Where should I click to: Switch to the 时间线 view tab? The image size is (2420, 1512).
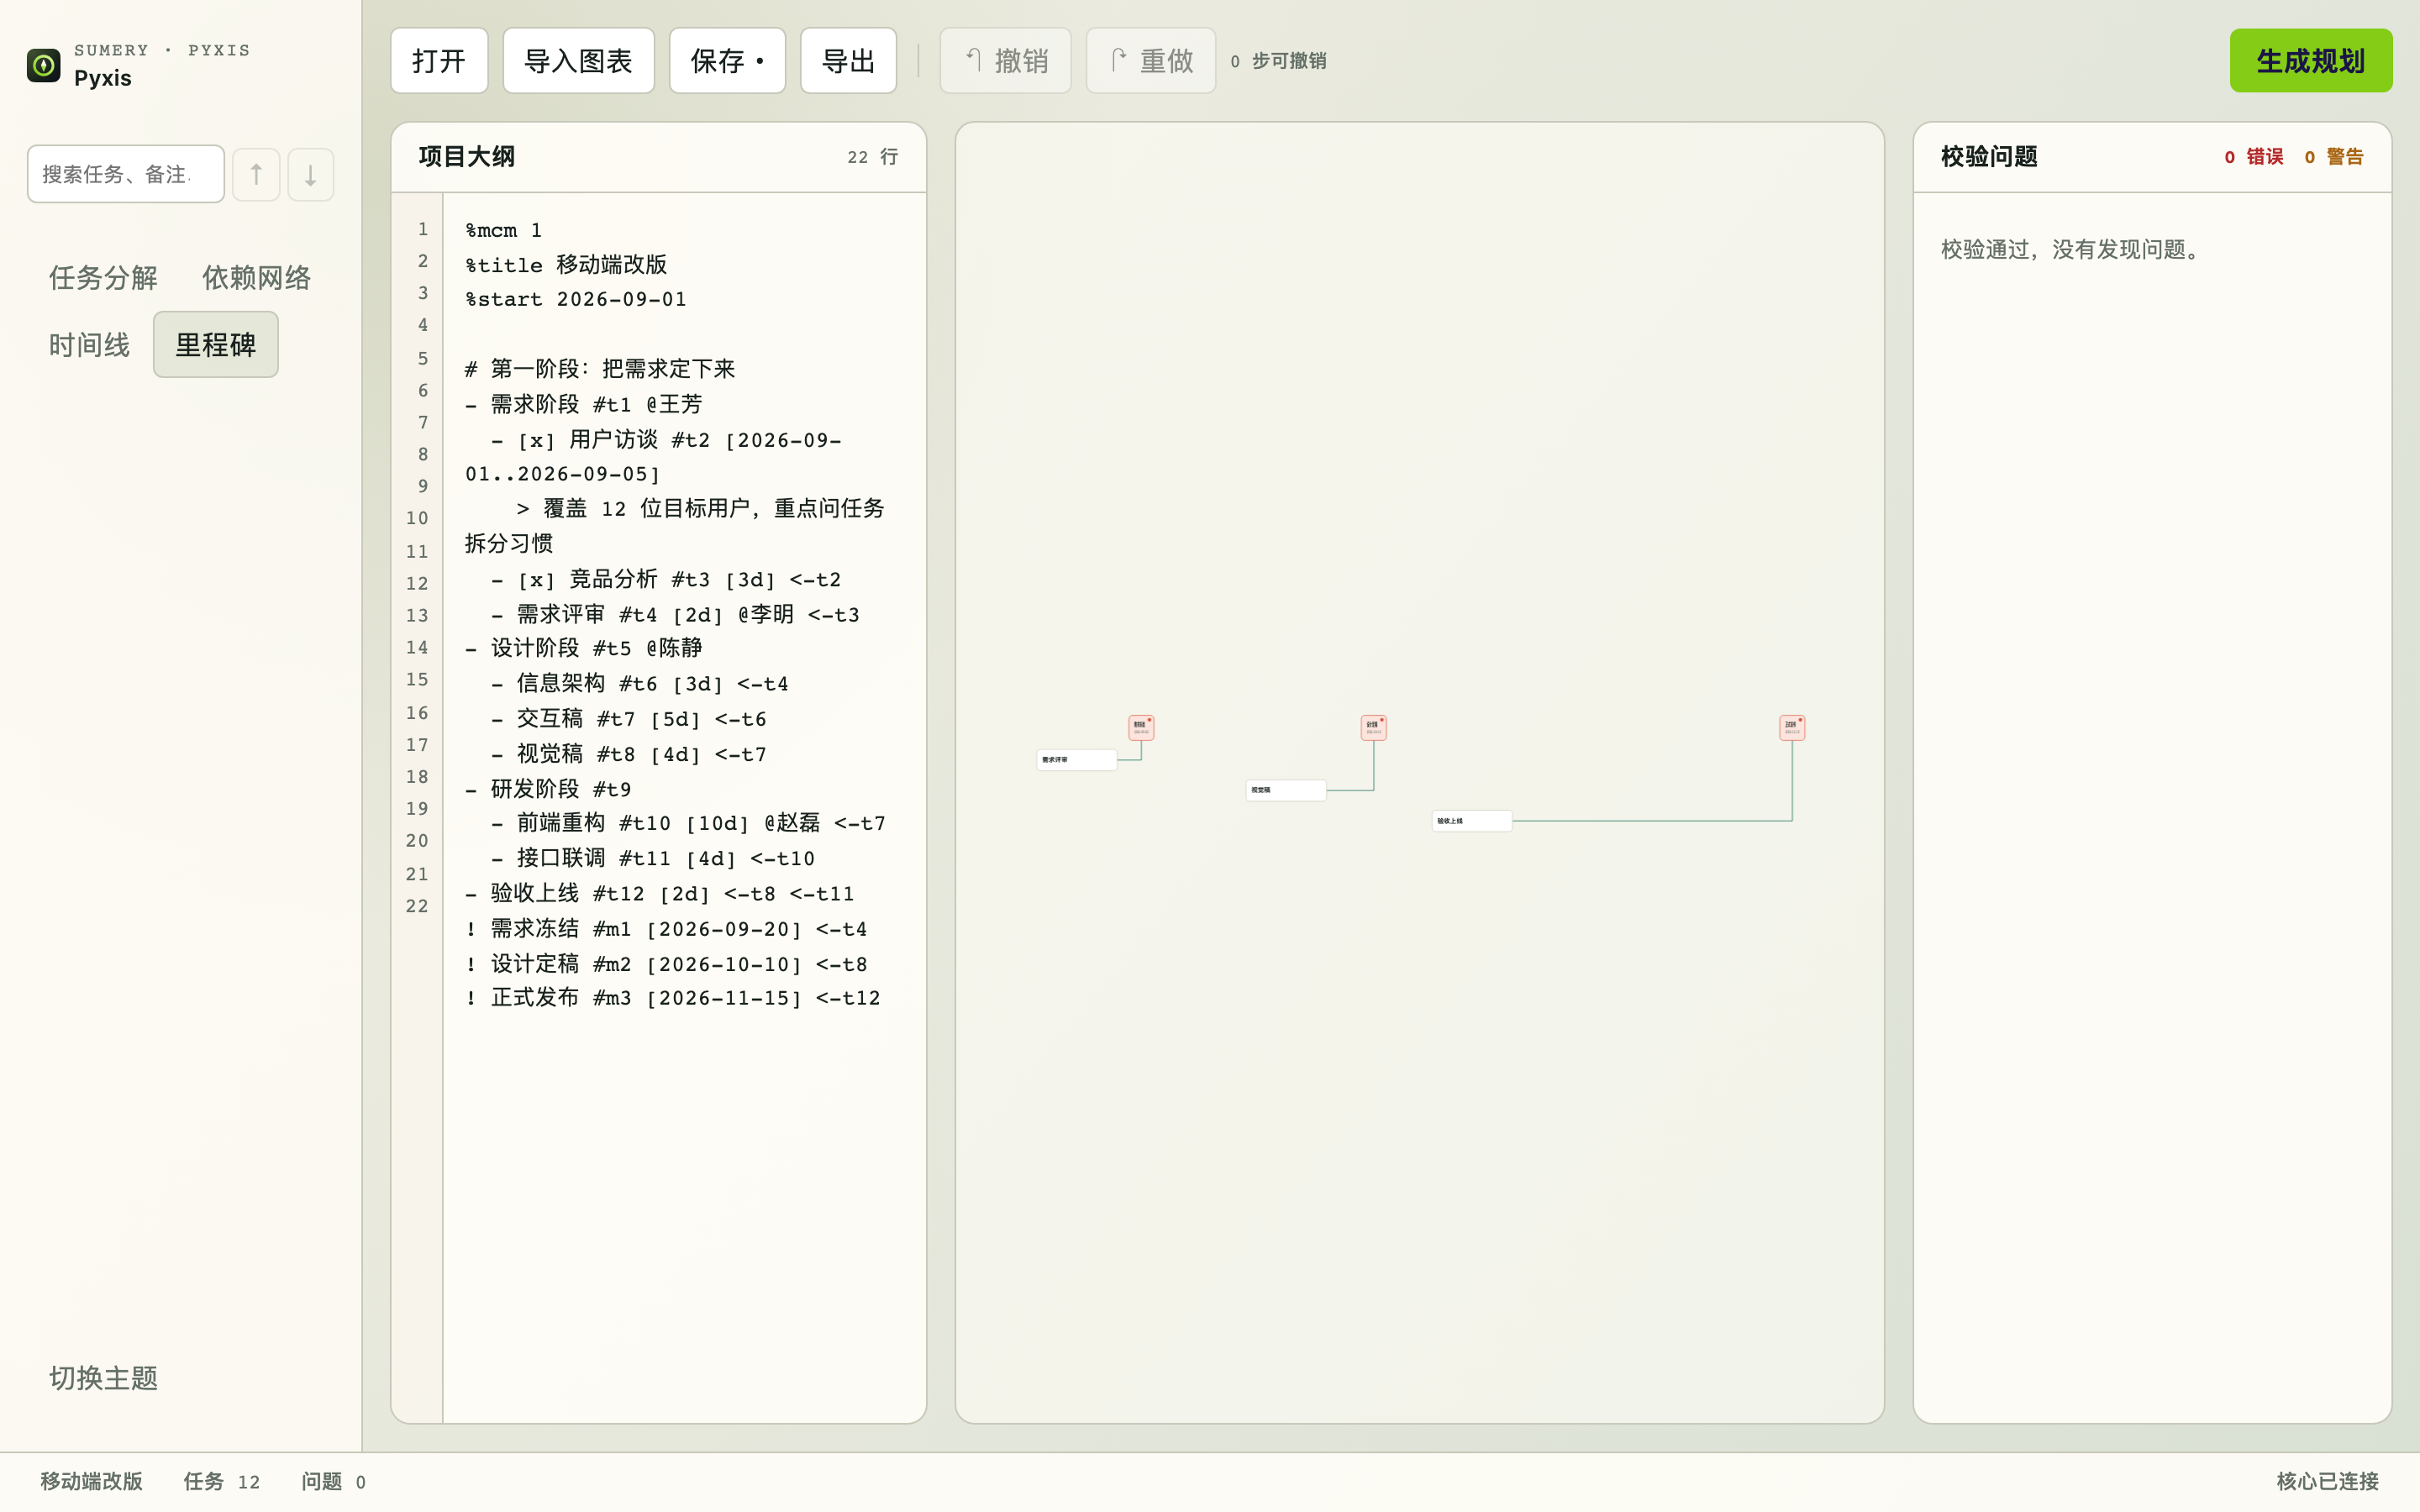89,345
